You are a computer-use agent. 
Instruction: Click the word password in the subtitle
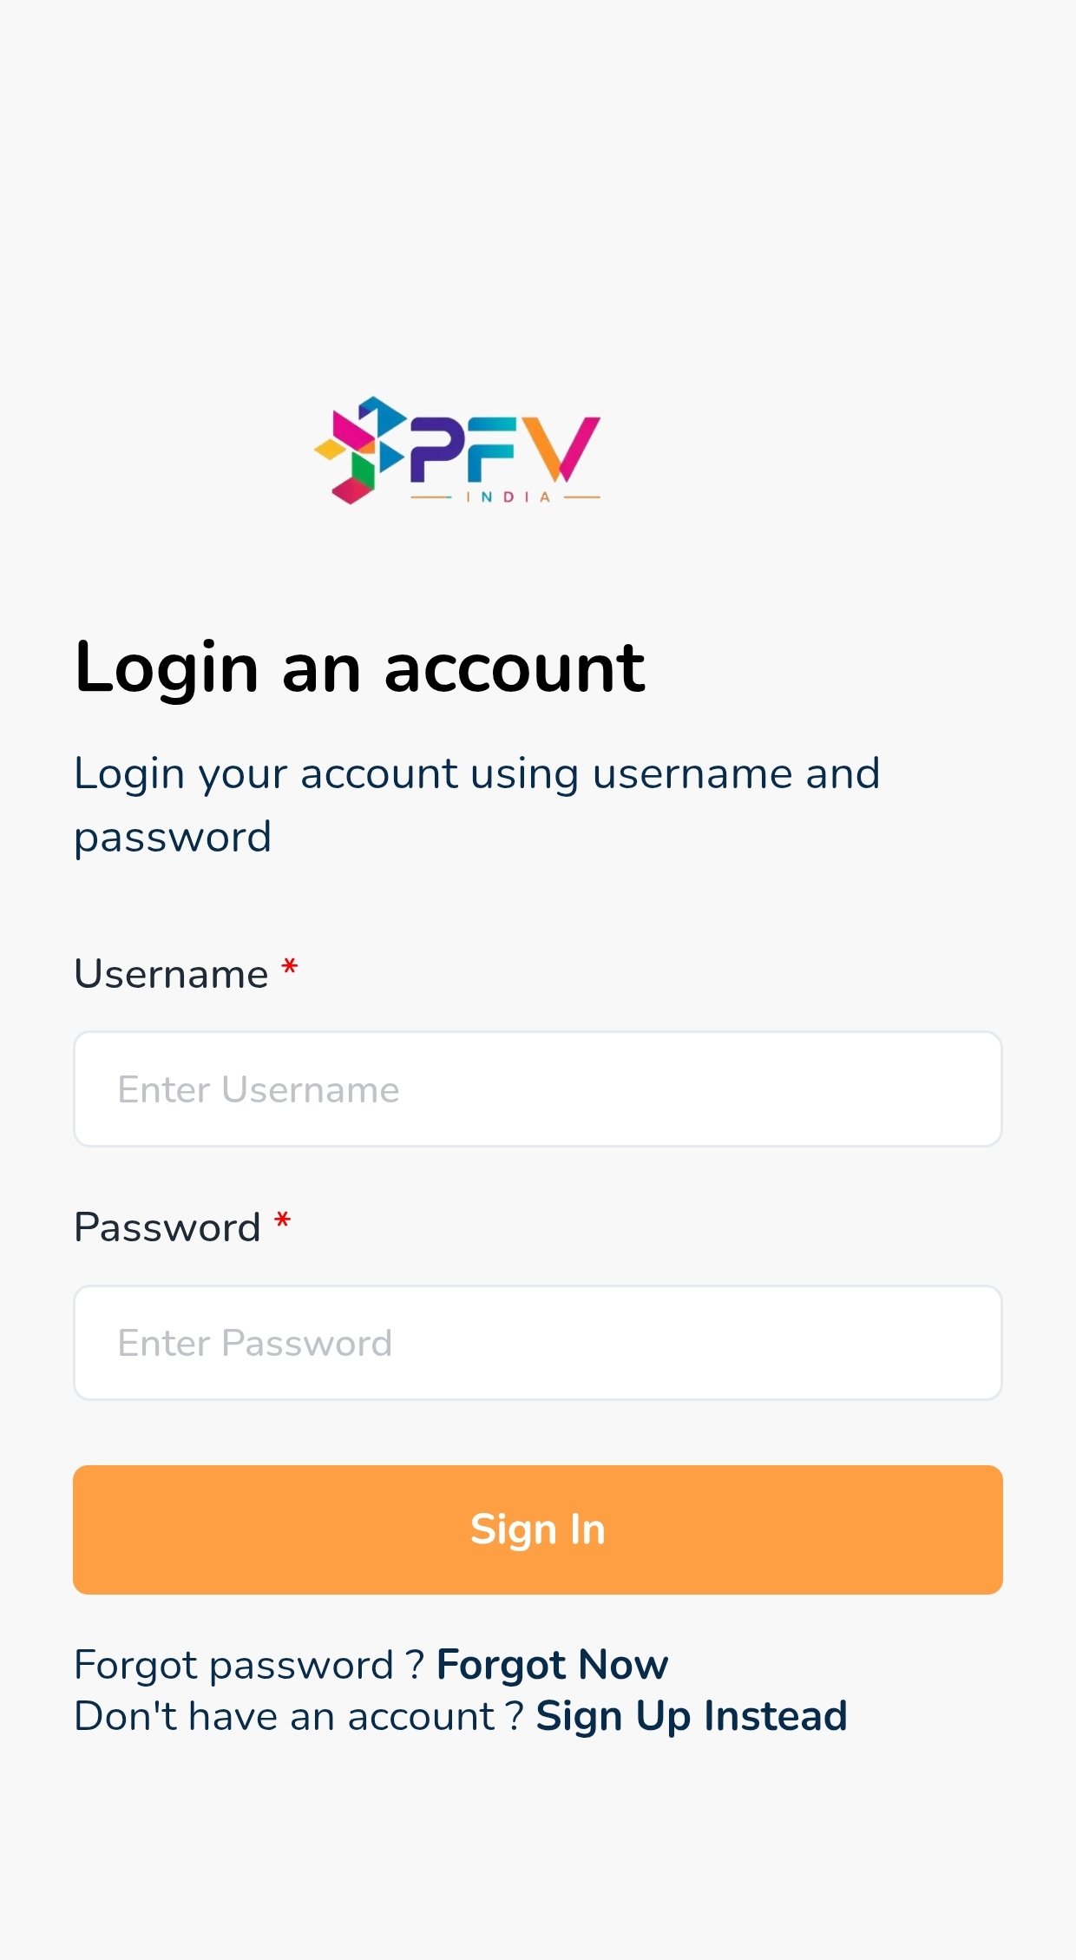[x=173, y=838]
